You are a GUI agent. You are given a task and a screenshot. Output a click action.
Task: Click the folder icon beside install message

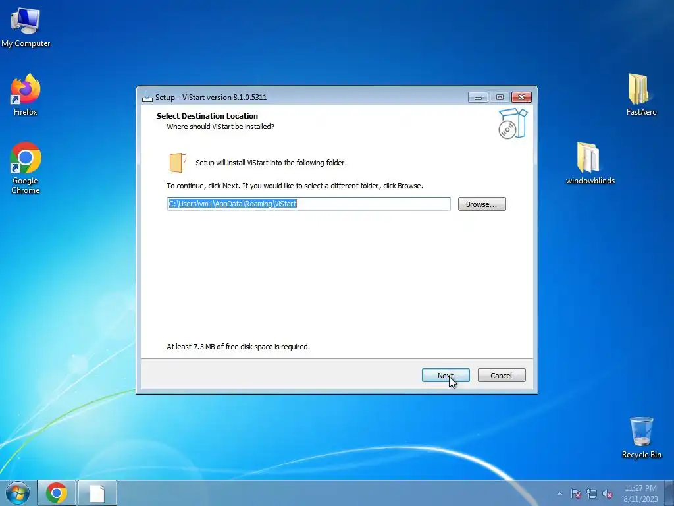click(x=178, y=163)
